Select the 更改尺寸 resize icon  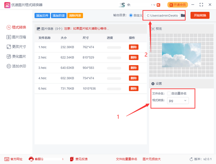click(9, 47)
